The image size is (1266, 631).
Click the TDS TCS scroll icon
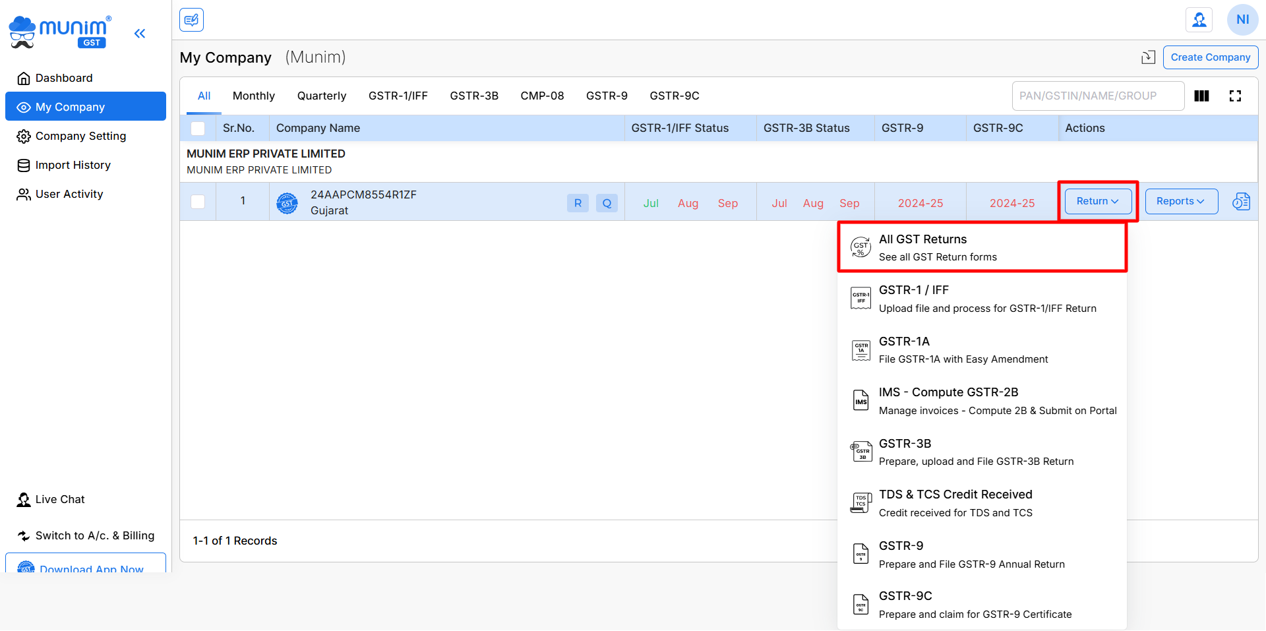(861, 502)
